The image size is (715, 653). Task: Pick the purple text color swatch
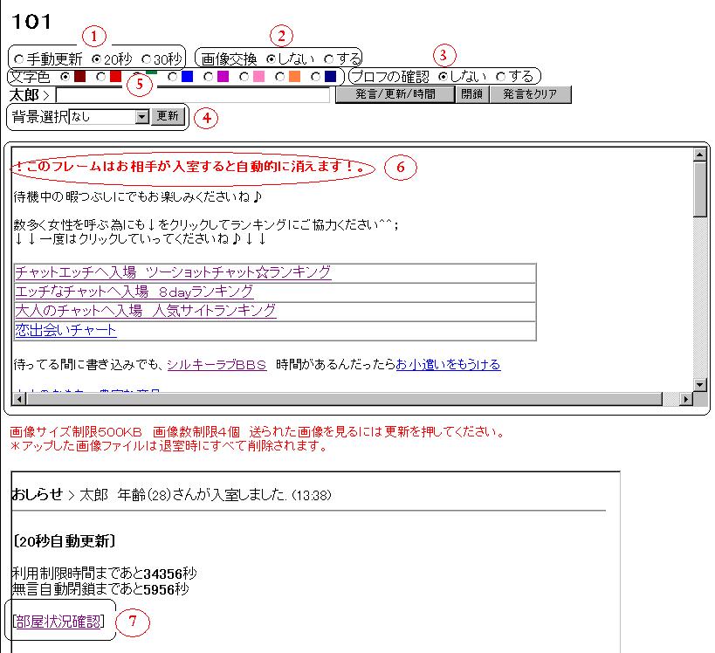coord(210,77)
